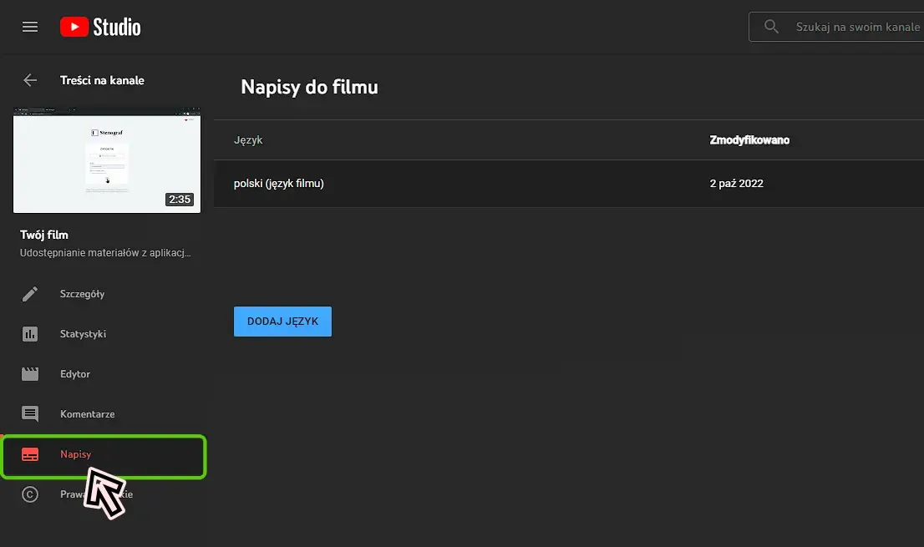The width and height of the screenshot is (924, 547).
Task: Click the '2 paź 2022' modified date
Action: click(736, 183)
